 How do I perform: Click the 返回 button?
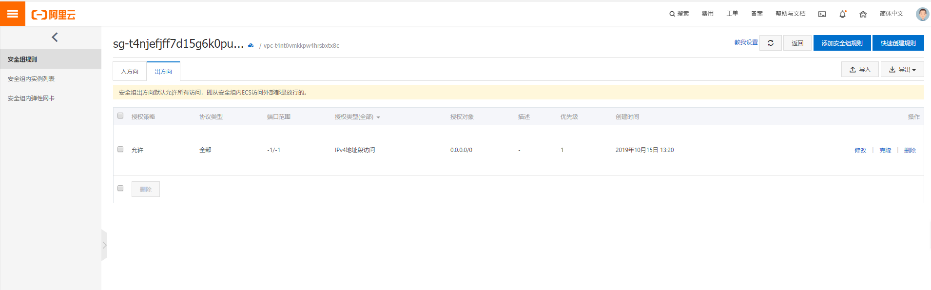click(797, 43)
